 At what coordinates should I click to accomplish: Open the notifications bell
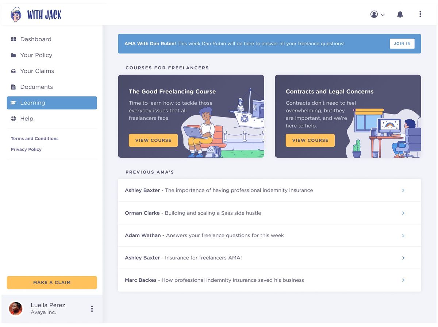click(x=400, y=14)
